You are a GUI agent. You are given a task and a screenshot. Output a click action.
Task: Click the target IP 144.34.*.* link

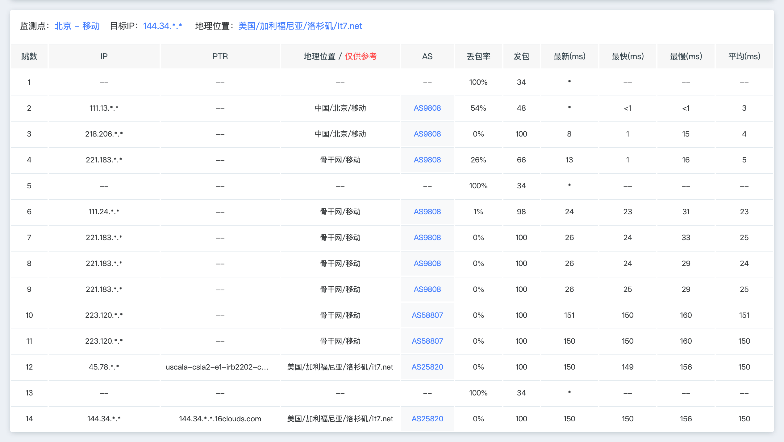tap(162, 26)
